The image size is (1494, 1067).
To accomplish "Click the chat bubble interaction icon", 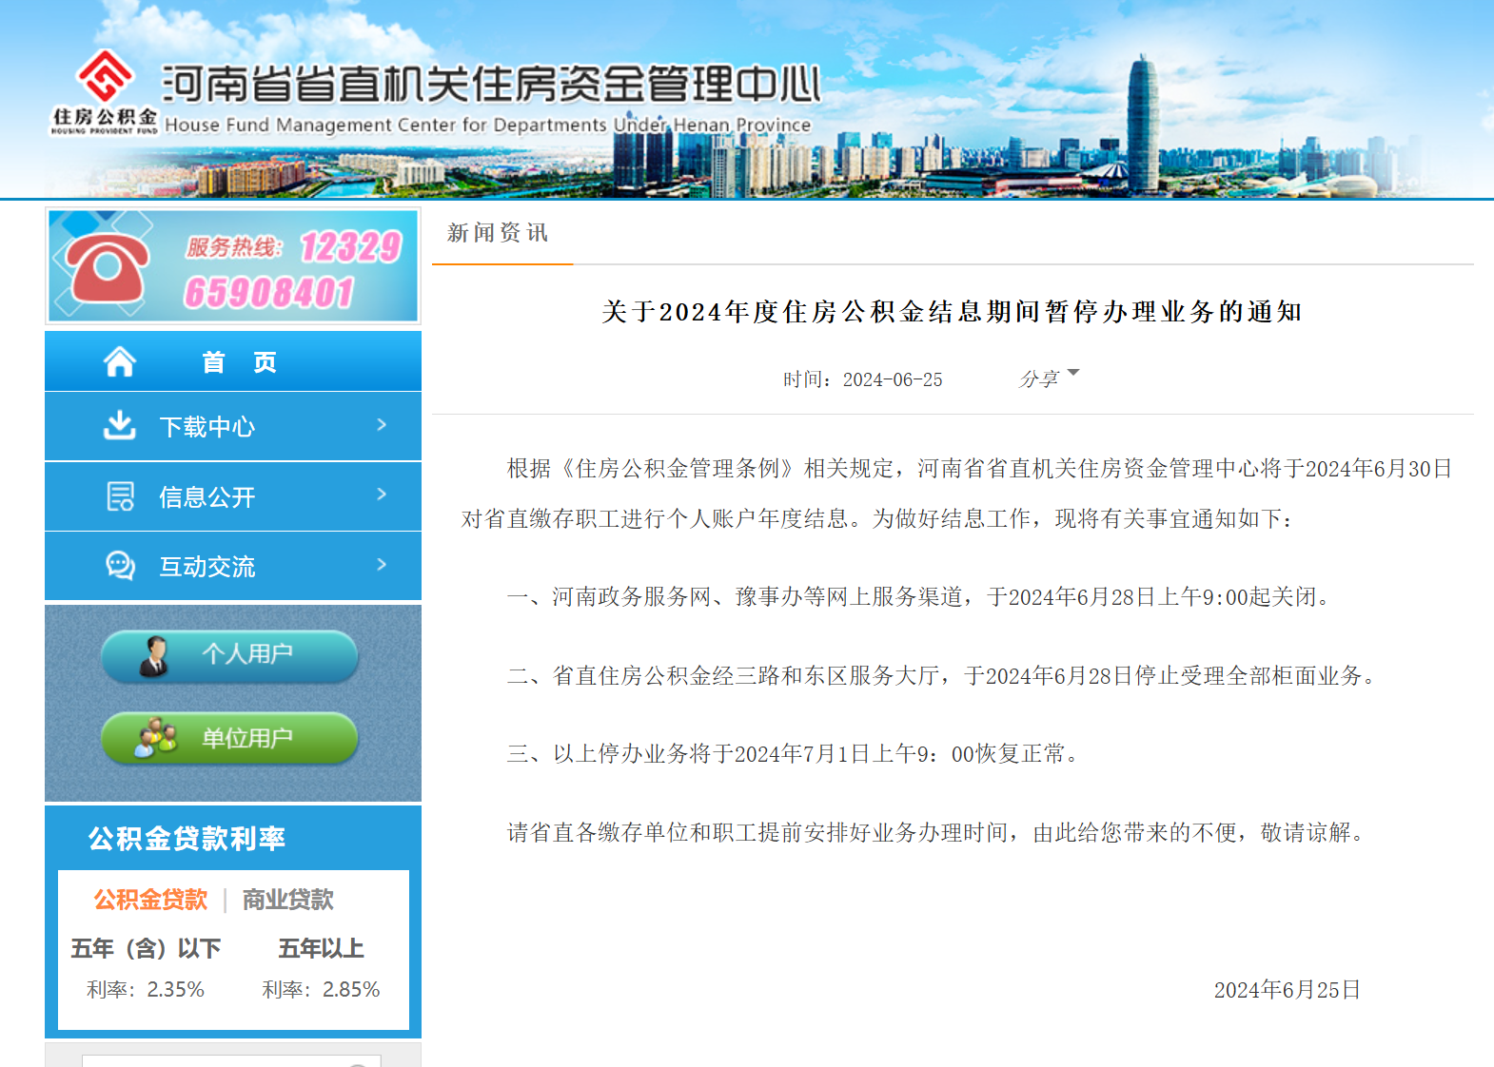I will [120, 566].
